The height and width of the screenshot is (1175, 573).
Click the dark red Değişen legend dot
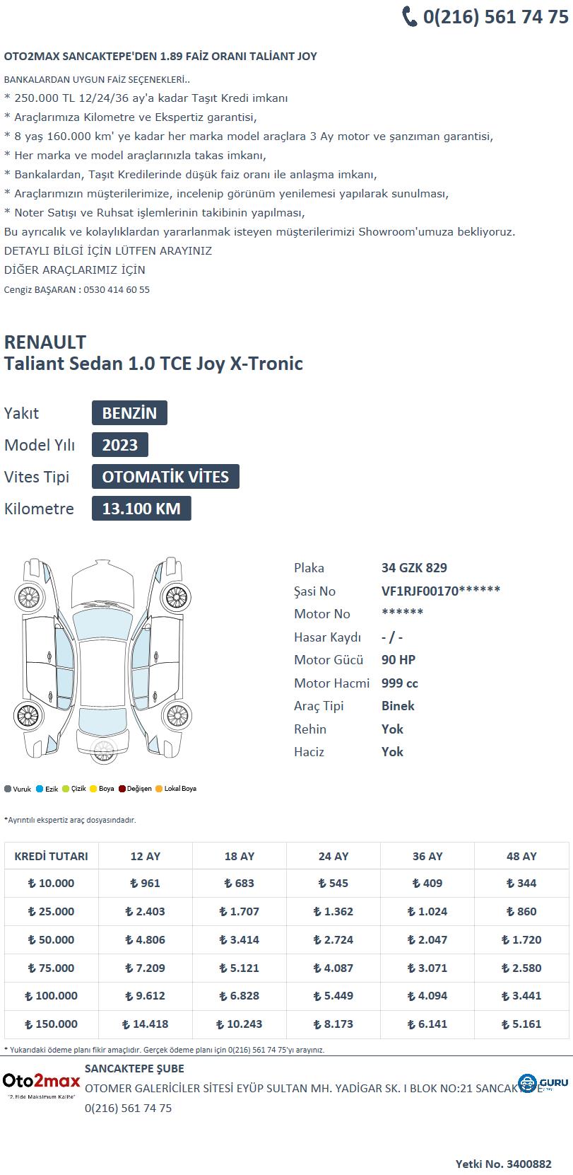click(122, 789)
